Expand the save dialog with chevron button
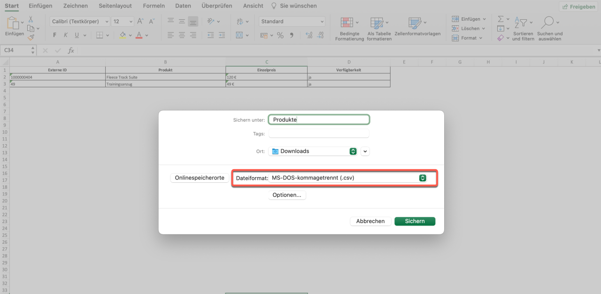601x294 pixels. pos(365,151)
